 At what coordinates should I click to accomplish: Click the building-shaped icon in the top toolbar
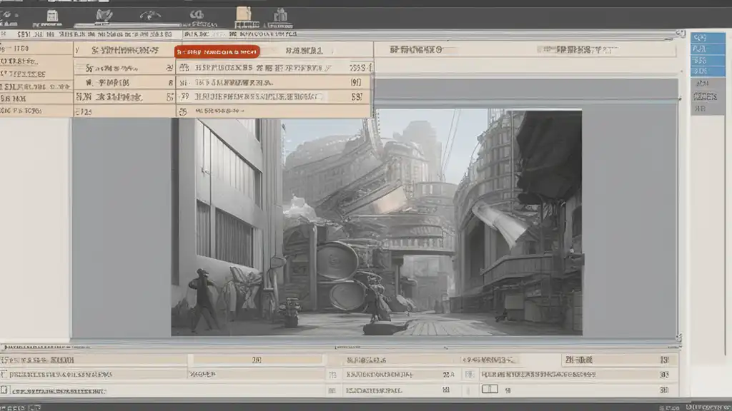point(280,15)
